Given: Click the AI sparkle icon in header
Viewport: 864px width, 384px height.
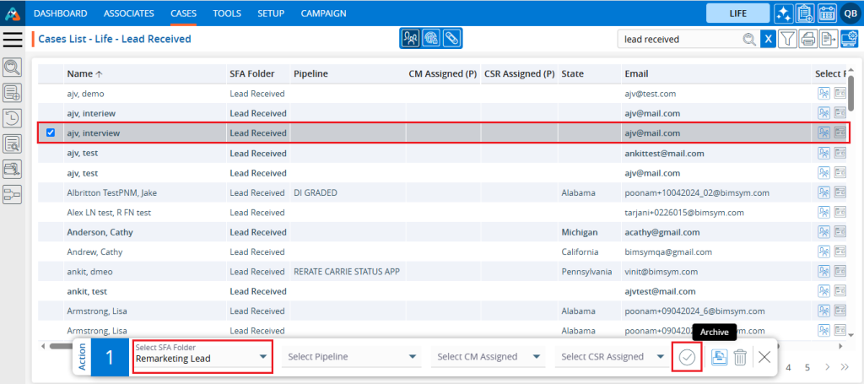Looking at the screenshot, I should point(782,13).
